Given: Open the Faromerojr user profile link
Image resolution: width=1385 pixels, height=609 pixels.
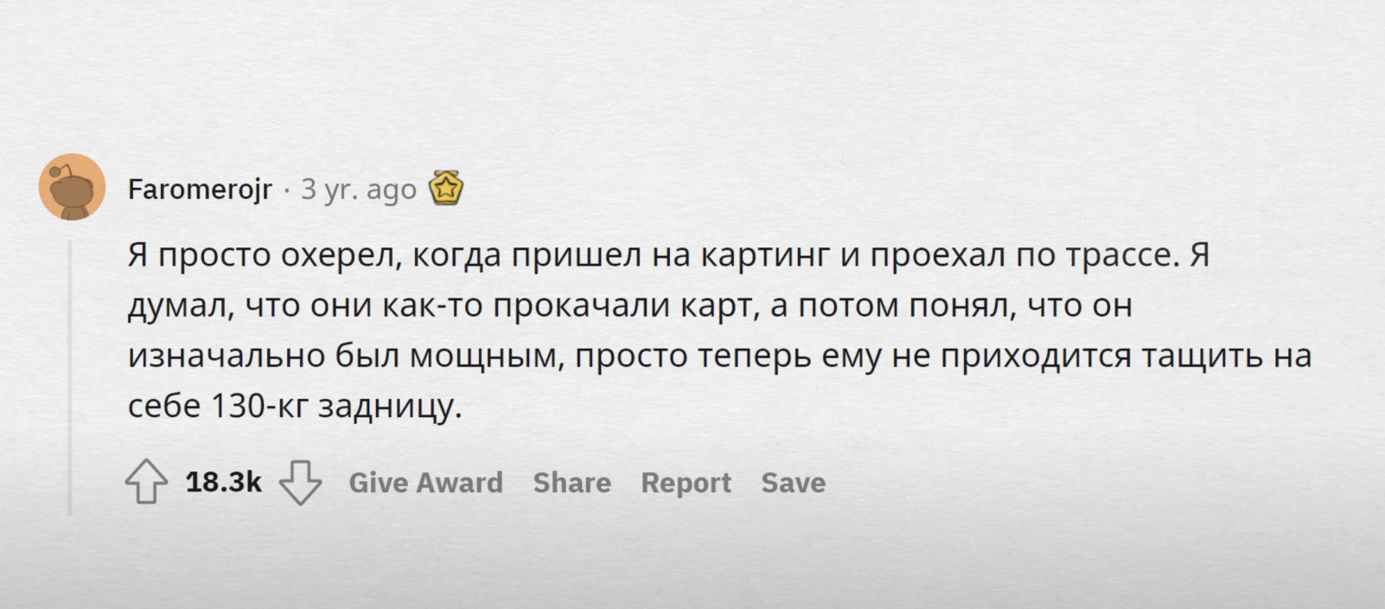Looking at the screenshot, I should tap(200, 189).
